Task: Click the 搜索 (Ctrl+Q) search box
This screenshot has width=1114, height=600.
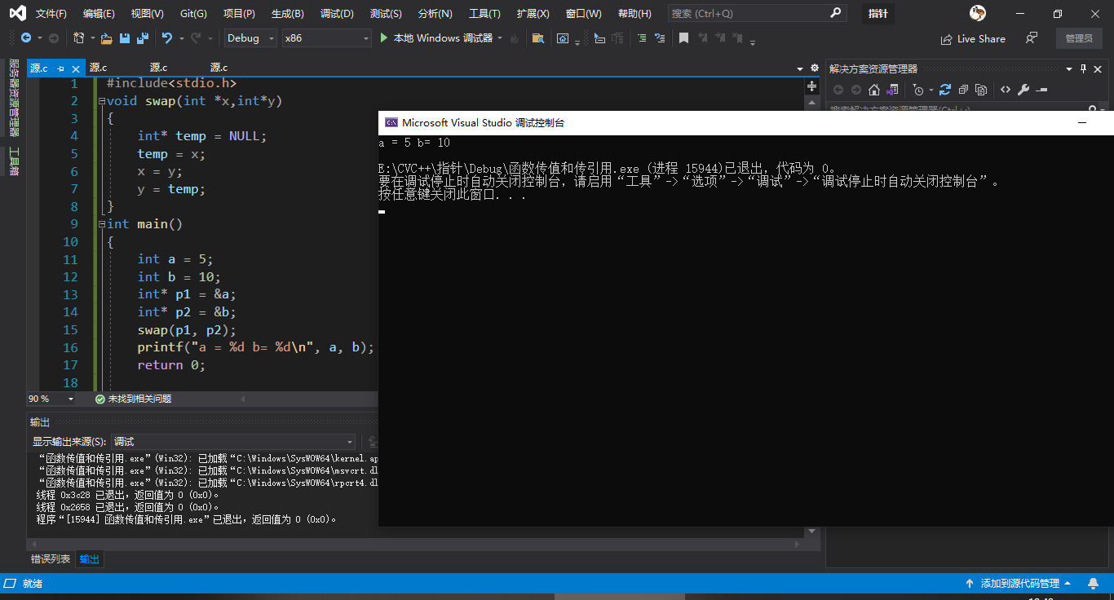Action: point(757,14)
